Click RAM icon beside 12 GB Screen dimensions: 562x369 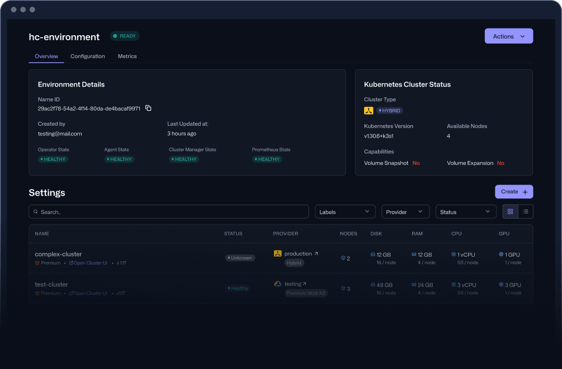[414, 254]
